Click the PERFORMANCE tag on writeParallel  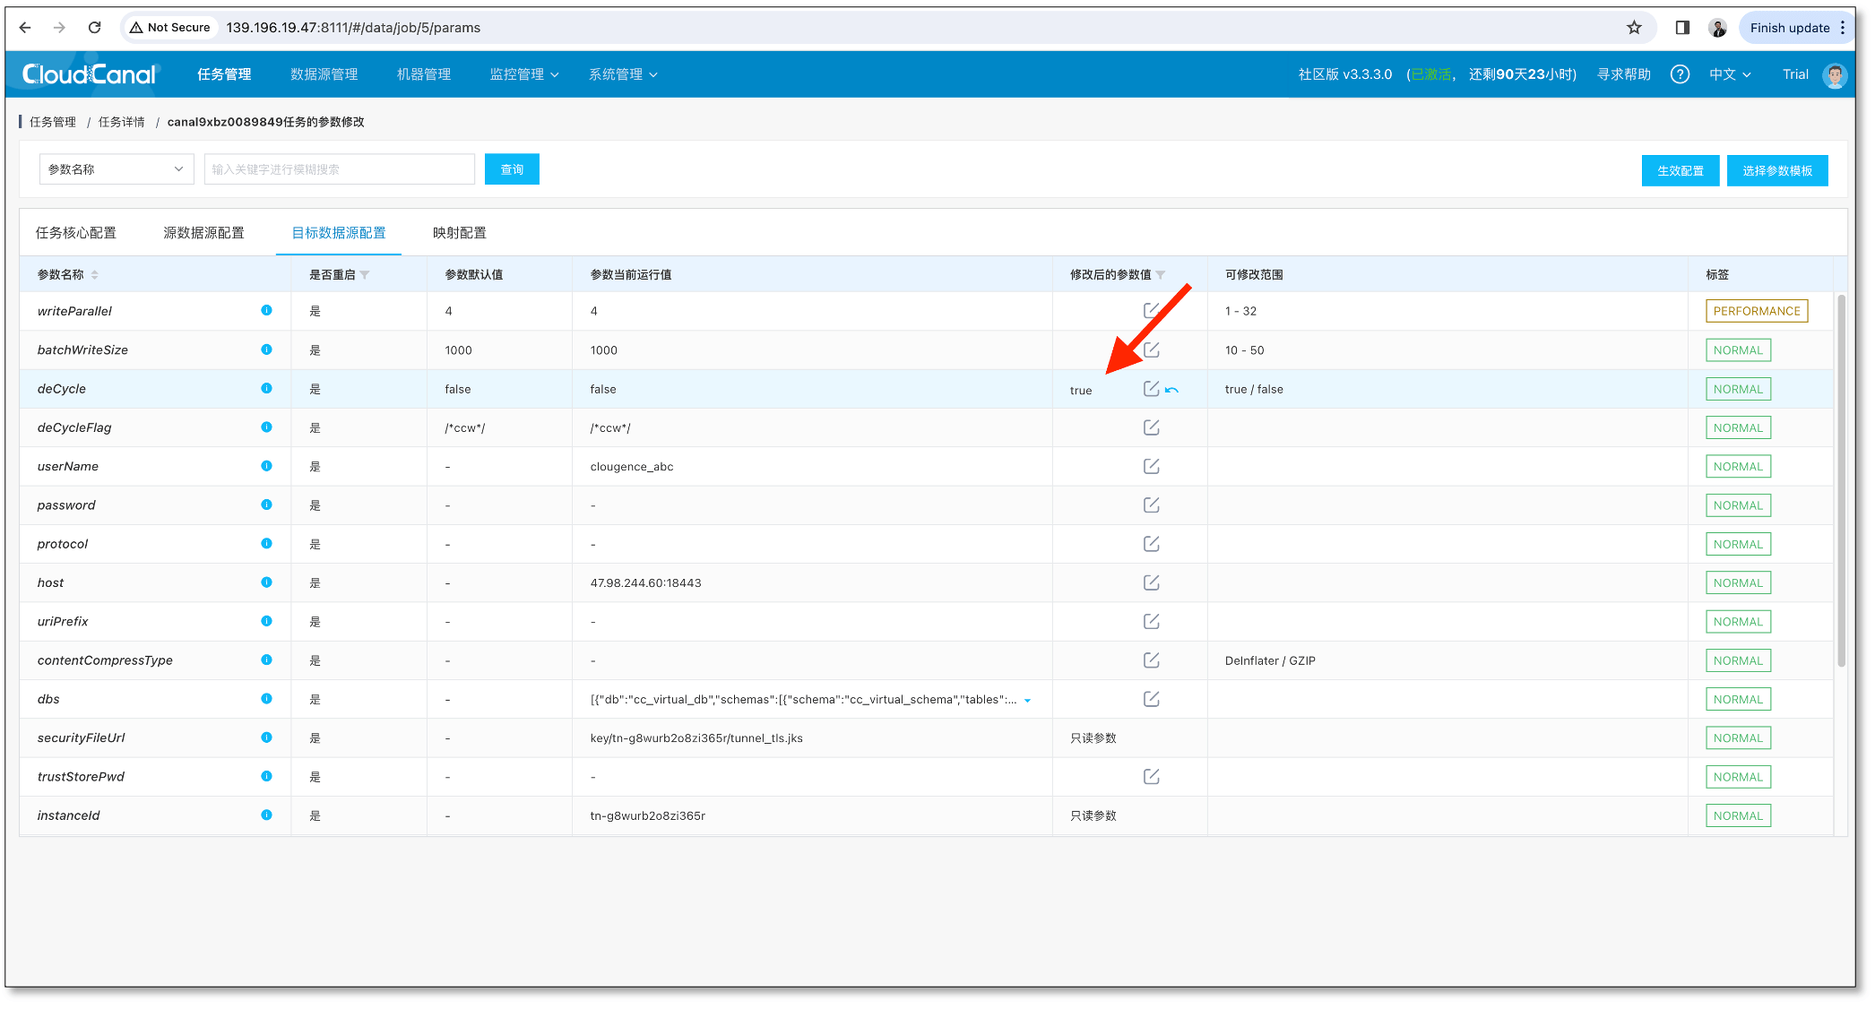coord(1755,311)
